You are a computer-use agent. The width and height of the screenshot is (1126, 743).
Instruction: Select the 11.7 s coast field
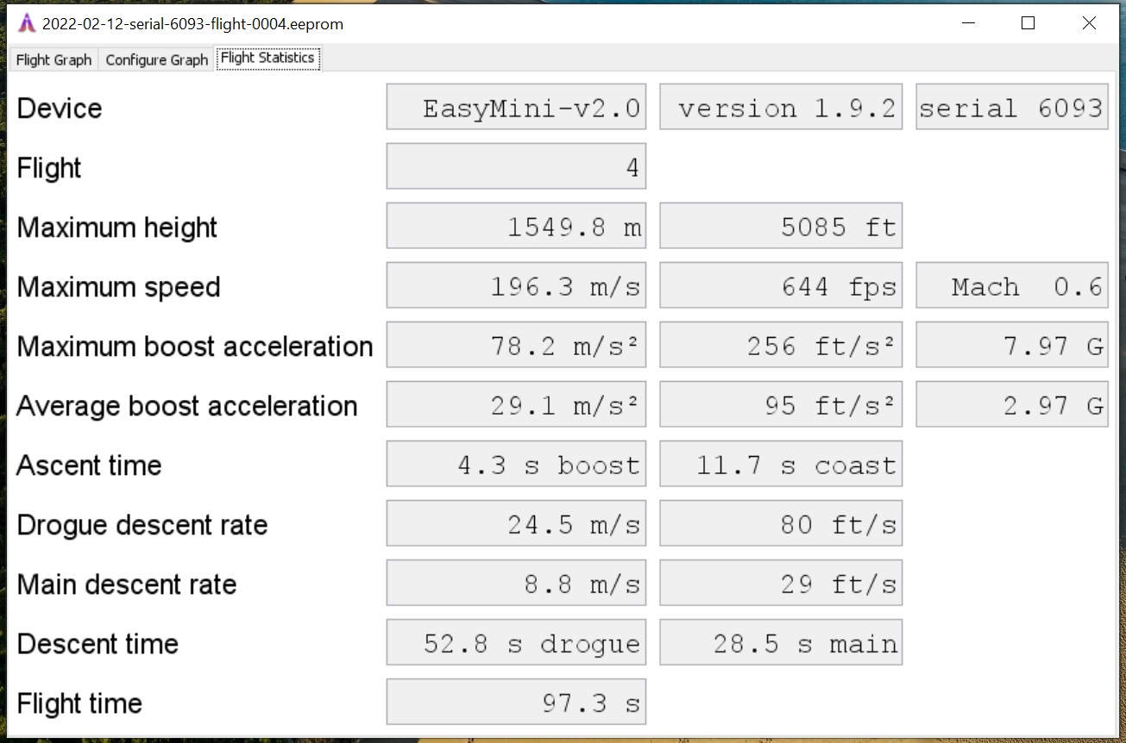pos(780,465)
